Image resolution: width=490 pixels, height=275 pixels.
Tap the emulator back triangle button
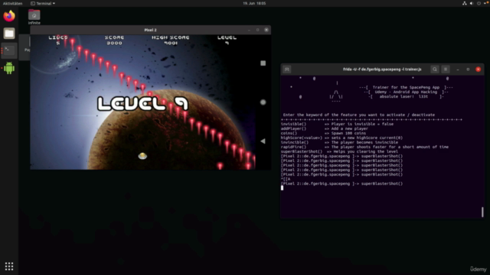click(263, 141)
